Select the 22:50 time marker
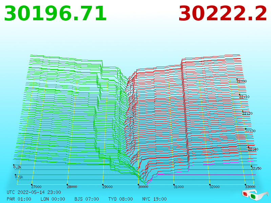The width and height of the screenshot is (271, 203). pyautogui.click(x=256, y=168)
